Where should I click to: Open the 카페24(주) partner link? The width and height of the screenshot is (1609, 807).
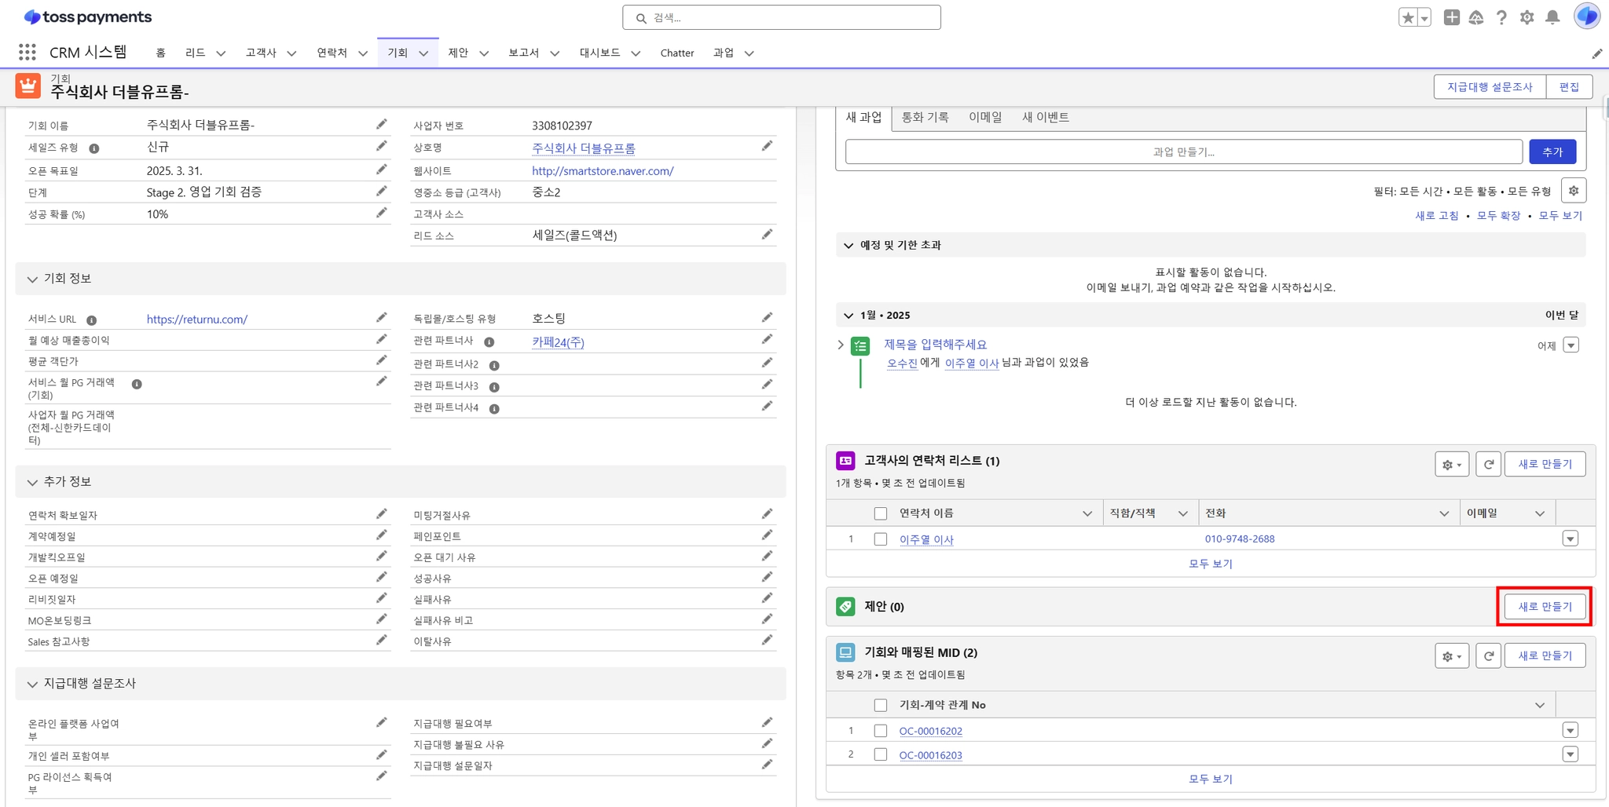(558, 342)
